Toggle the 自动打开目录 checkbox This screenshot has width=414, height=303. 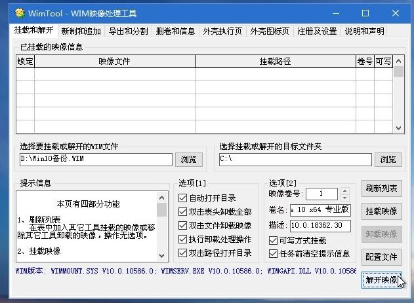[183, 198]
